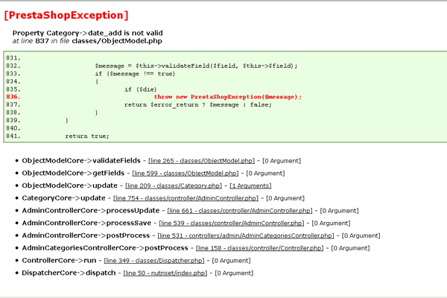Open line 754 classes/controller/AdminController.php link

(186, 198)
